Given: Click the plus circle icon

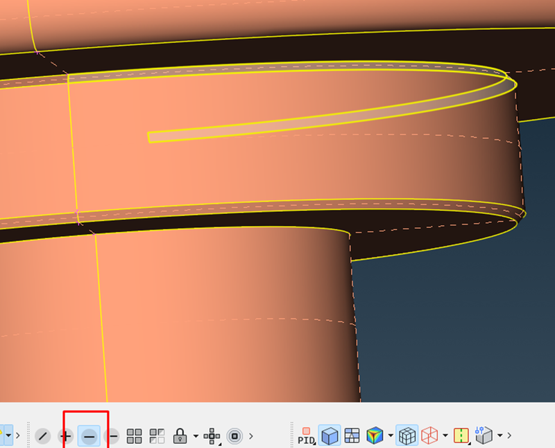Looking at the screenshot, I should coord(66,436).
